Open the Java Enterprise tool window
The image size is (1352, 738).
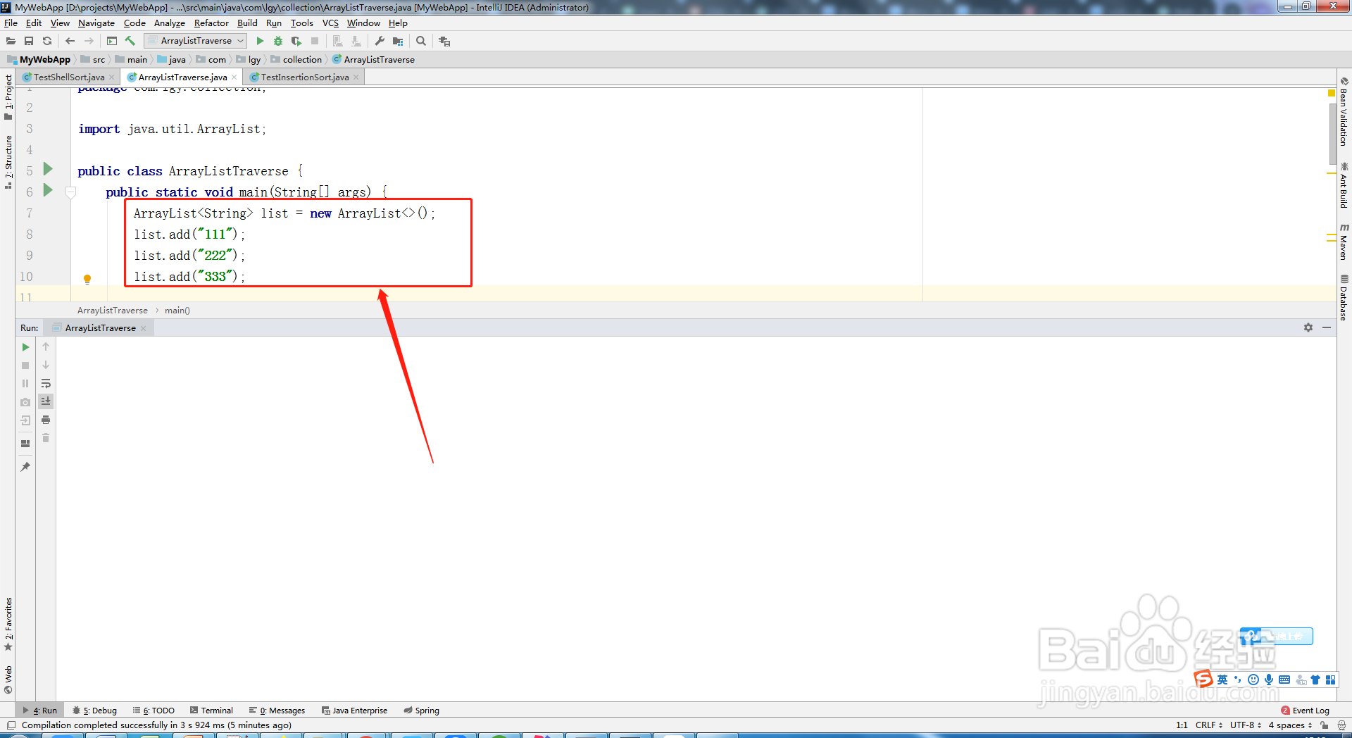tap(354, 711)
